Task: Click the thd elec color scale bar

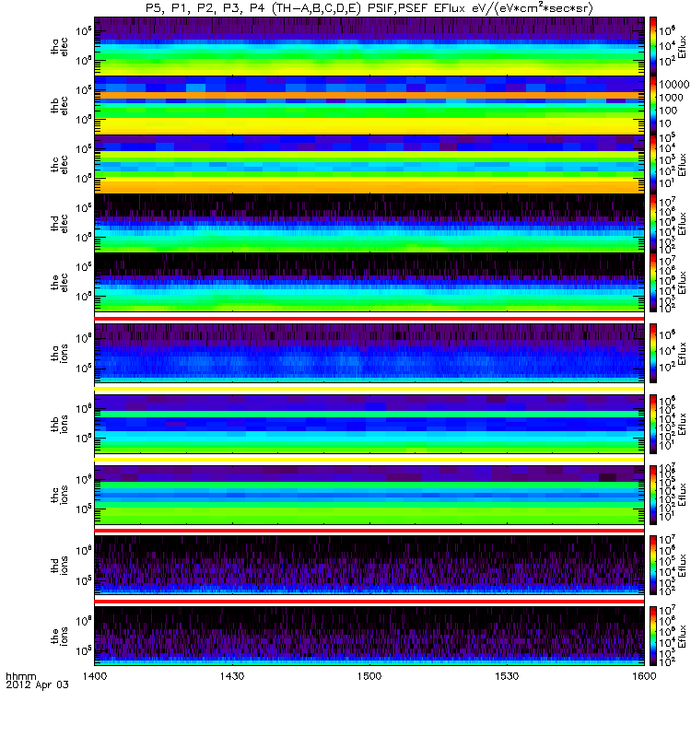Action: click(x=653, y=223)
